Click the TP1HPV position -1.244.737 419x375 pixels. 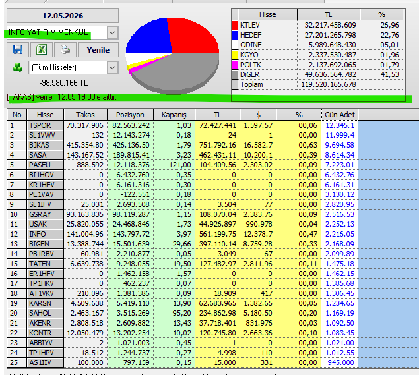[x=132, y=353]
